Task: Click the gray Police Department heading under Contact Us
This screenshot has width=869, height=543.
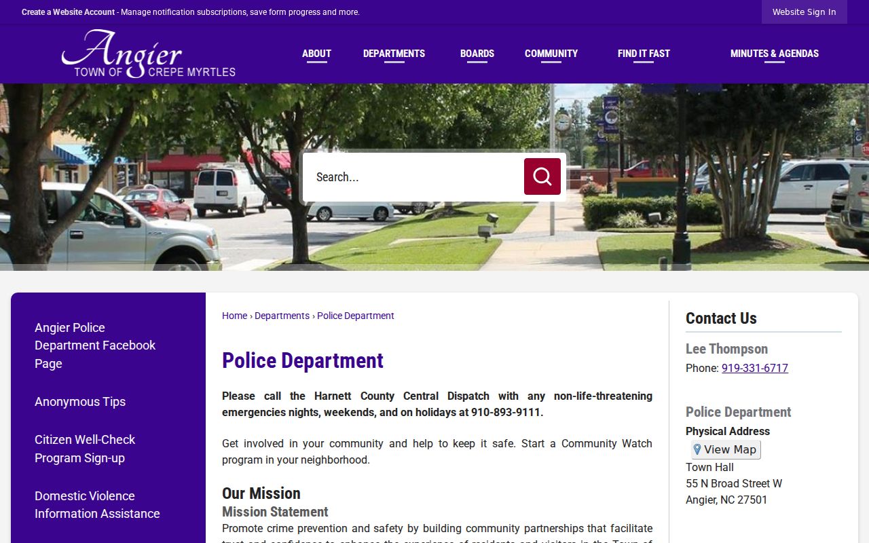Action: coord(739,412)
